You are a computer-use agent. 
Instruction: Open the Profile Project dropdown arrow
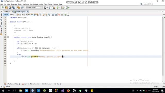70,7
